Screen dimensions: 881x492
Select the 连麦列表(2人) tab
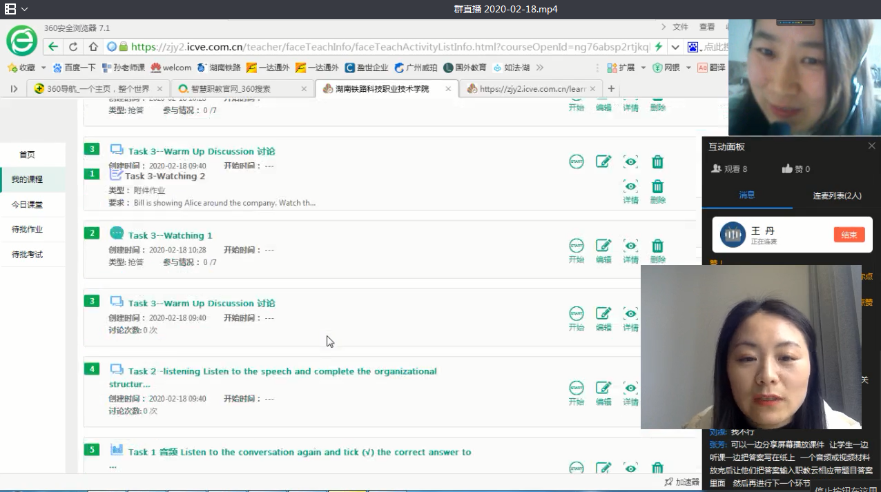point(837,195)
